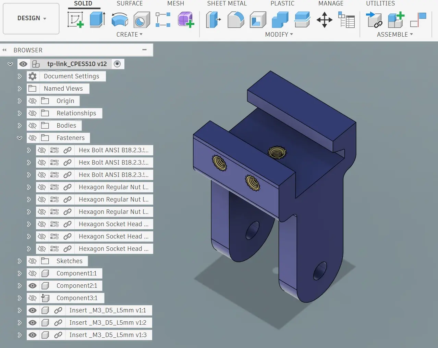438x348 pixels.
Task: Select the Joint tool
Action: tap(418, 20)
